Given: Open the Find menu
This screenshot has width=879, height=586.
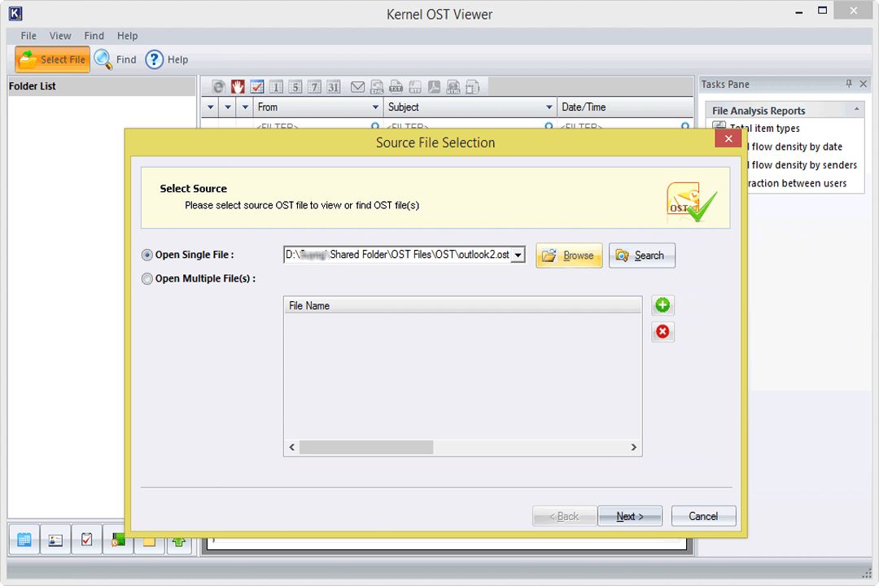Looking at the screenshot, I should pyautogui.click(x=94, y=36).
